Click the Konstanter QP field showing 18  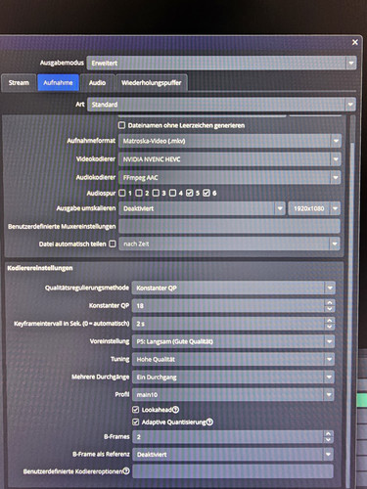click(228, 306)
